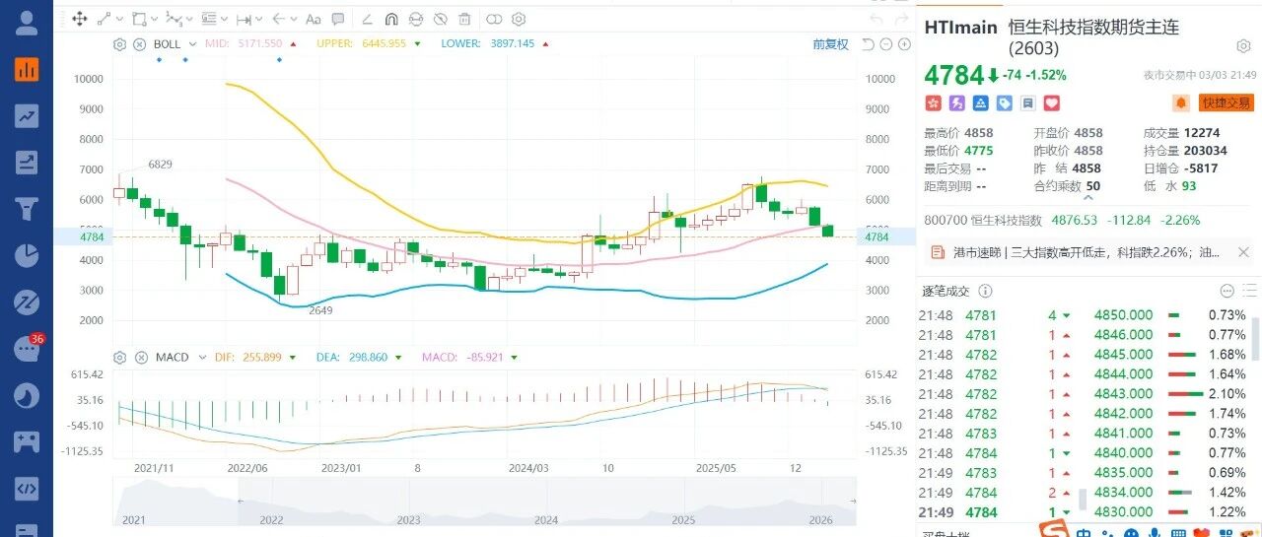Add HTImain to favorites with heart icon

click(x=1051, y=102)
